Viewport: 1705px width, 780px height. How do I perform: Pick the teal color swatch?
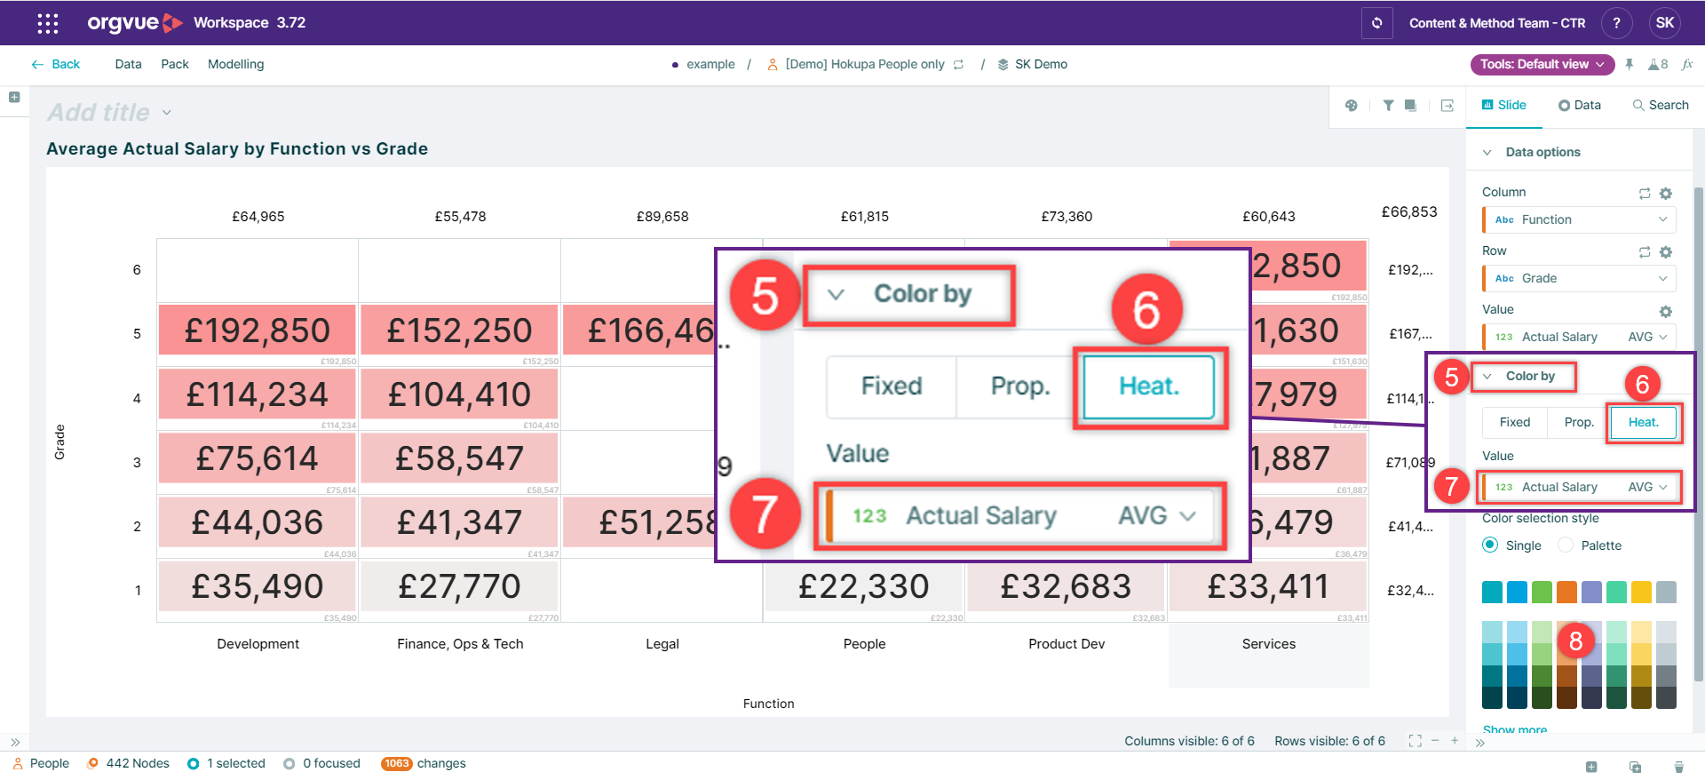click(x=1492, y=592)
